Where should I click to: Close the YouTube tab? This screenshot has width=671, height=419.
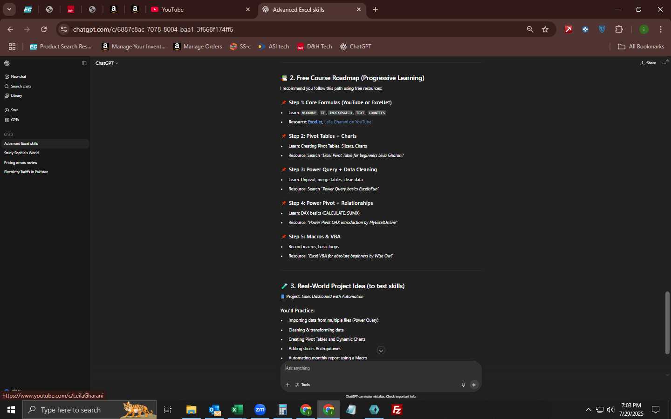[248, 9]
